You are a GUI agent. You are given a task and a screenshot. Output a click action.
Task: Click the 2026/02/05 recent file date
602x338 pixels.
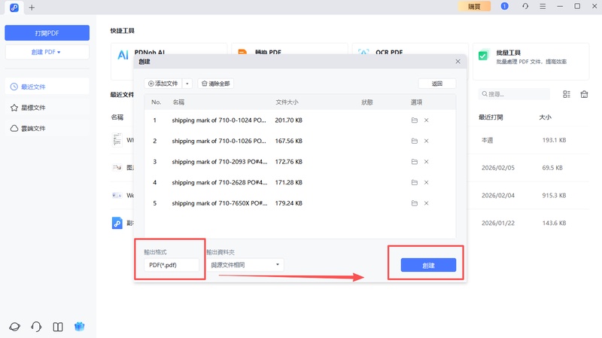pos(498,168)
